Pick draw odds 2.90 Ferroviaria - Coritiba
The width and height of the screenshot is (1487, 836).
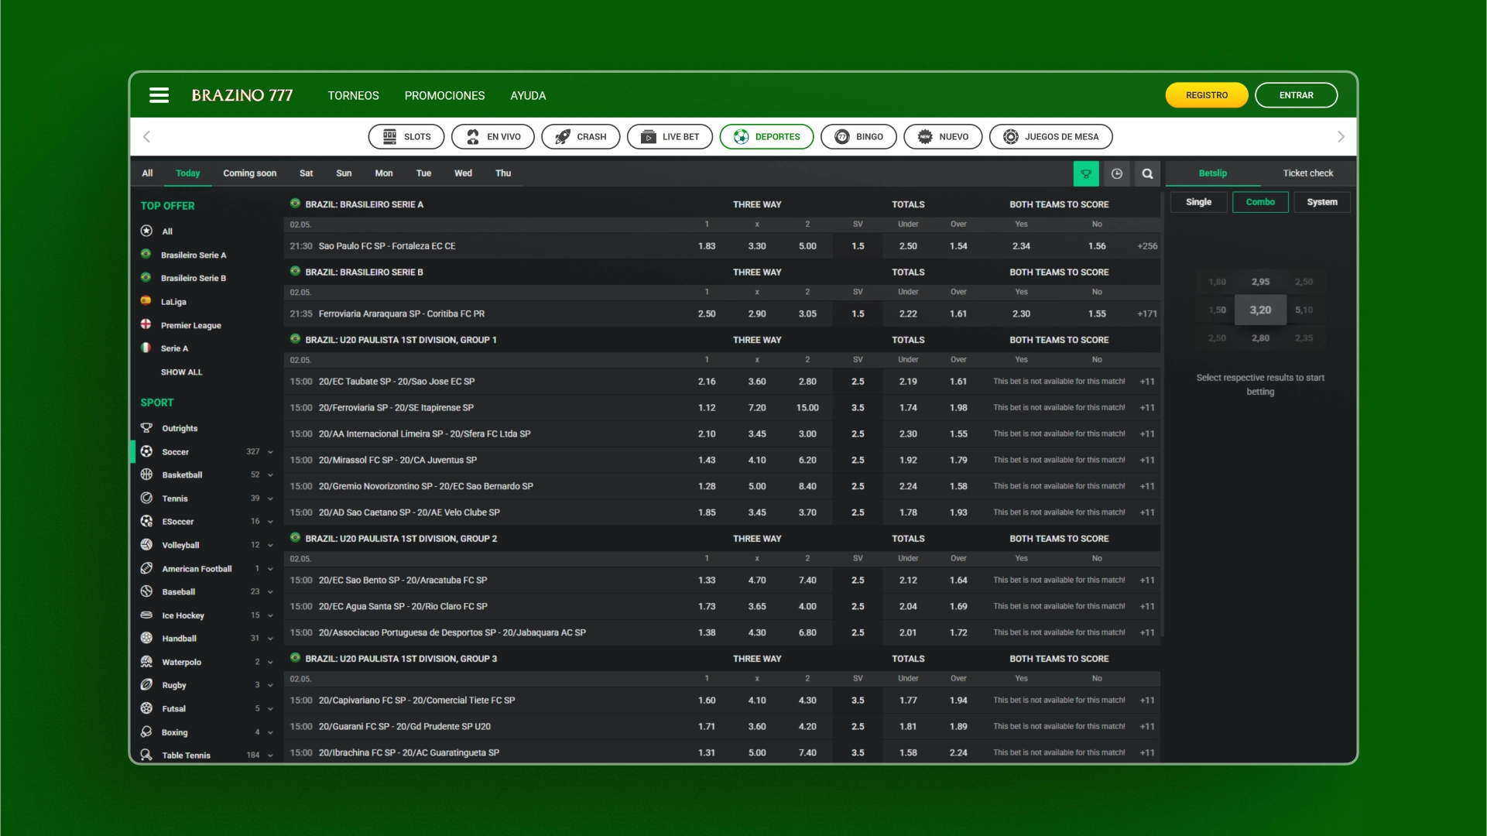757,313
